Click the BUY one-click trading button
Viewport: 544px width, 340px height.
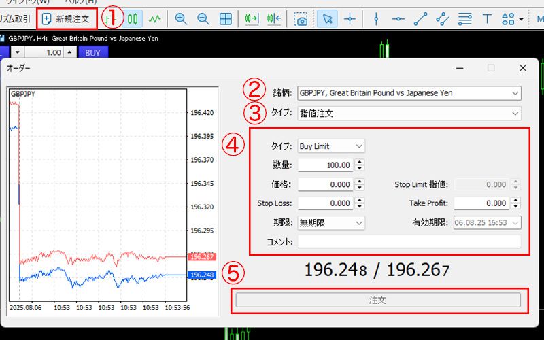[93, 53]
